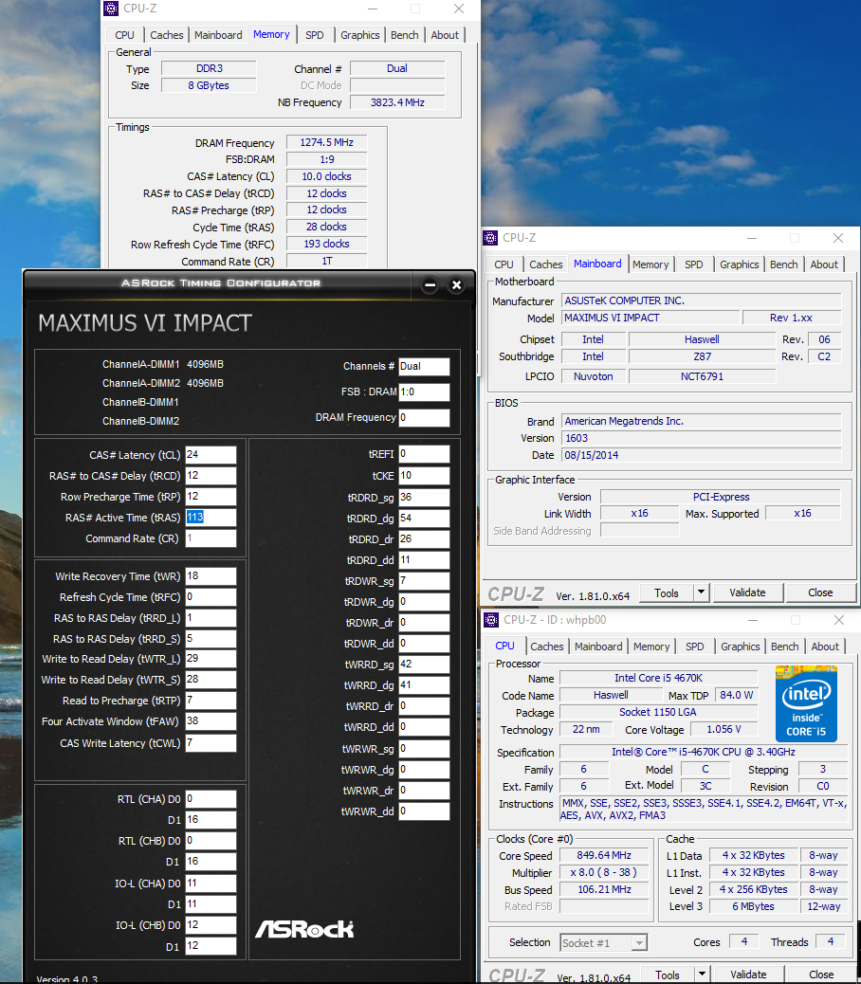Open SPD tab in the CPU-Z whpb00 window
Screen dimensions: 861x984
(695, 647)
